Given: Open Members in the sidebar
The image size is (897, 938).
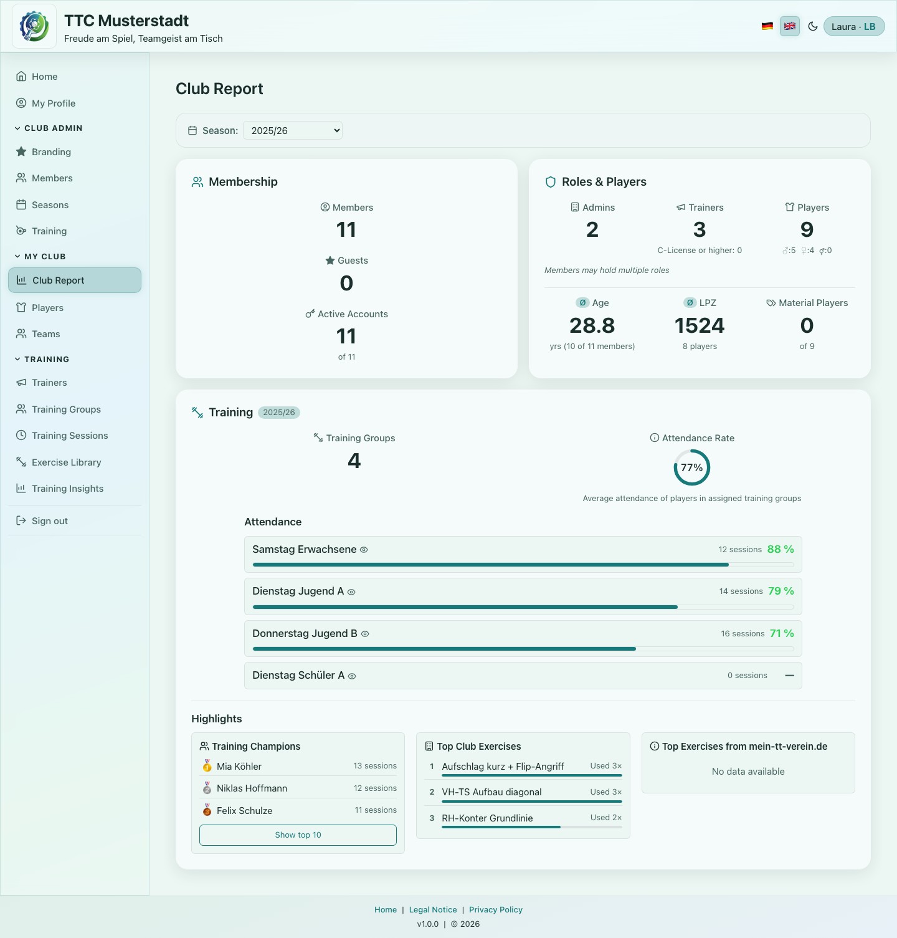Looking at the screenshot, I should [75, 178].
